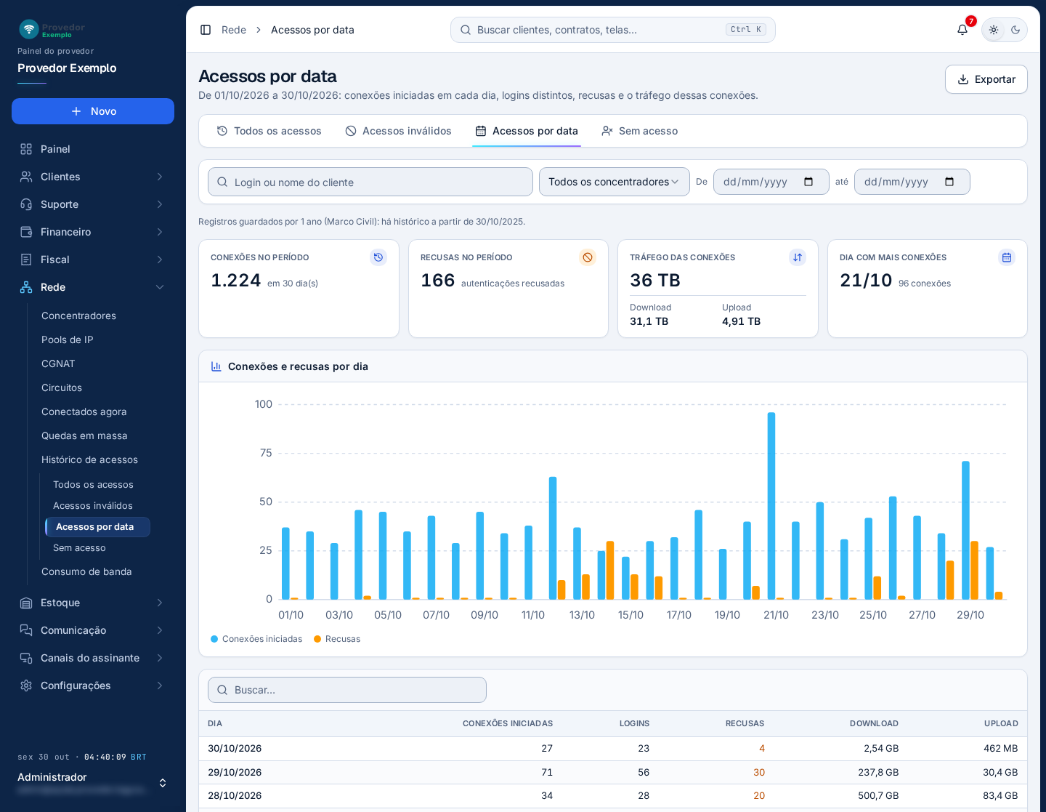Click calendar icon in the De date field
Viewport: 1046px width, 812px height.
808,182
